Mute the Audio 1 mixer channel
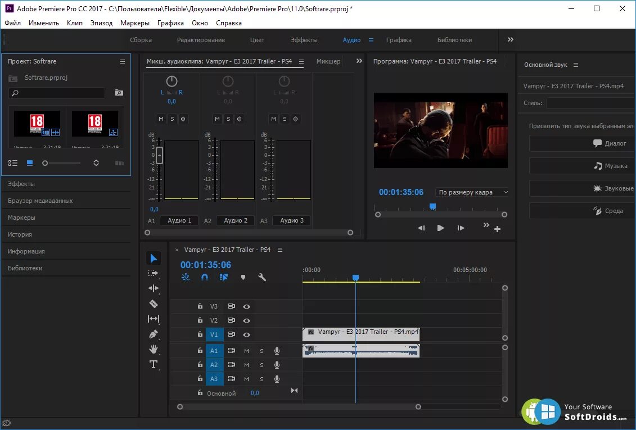This screenshot has height=430, width=636. pyautogui.click(x=161, y=119)
